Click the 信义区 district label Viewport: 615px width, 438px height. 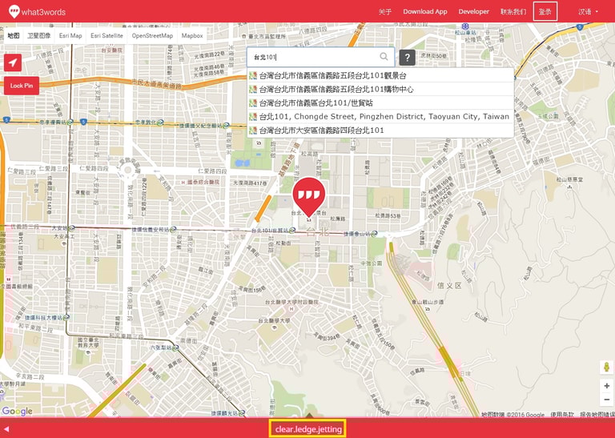(449, 286)
